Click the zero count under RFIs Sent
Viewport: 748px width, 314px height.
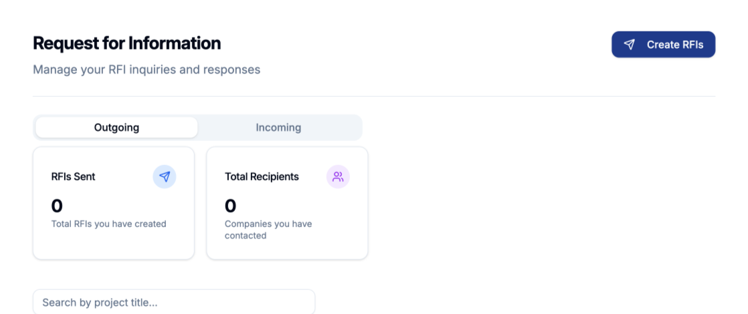point(57,206)
